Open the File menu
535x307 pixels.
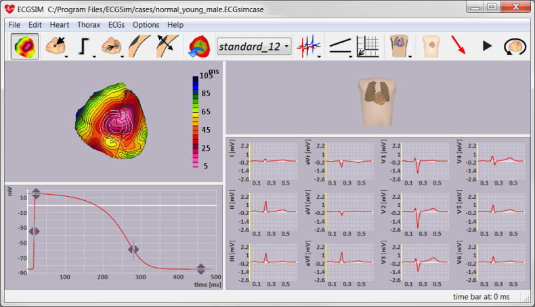pos(14,25)
